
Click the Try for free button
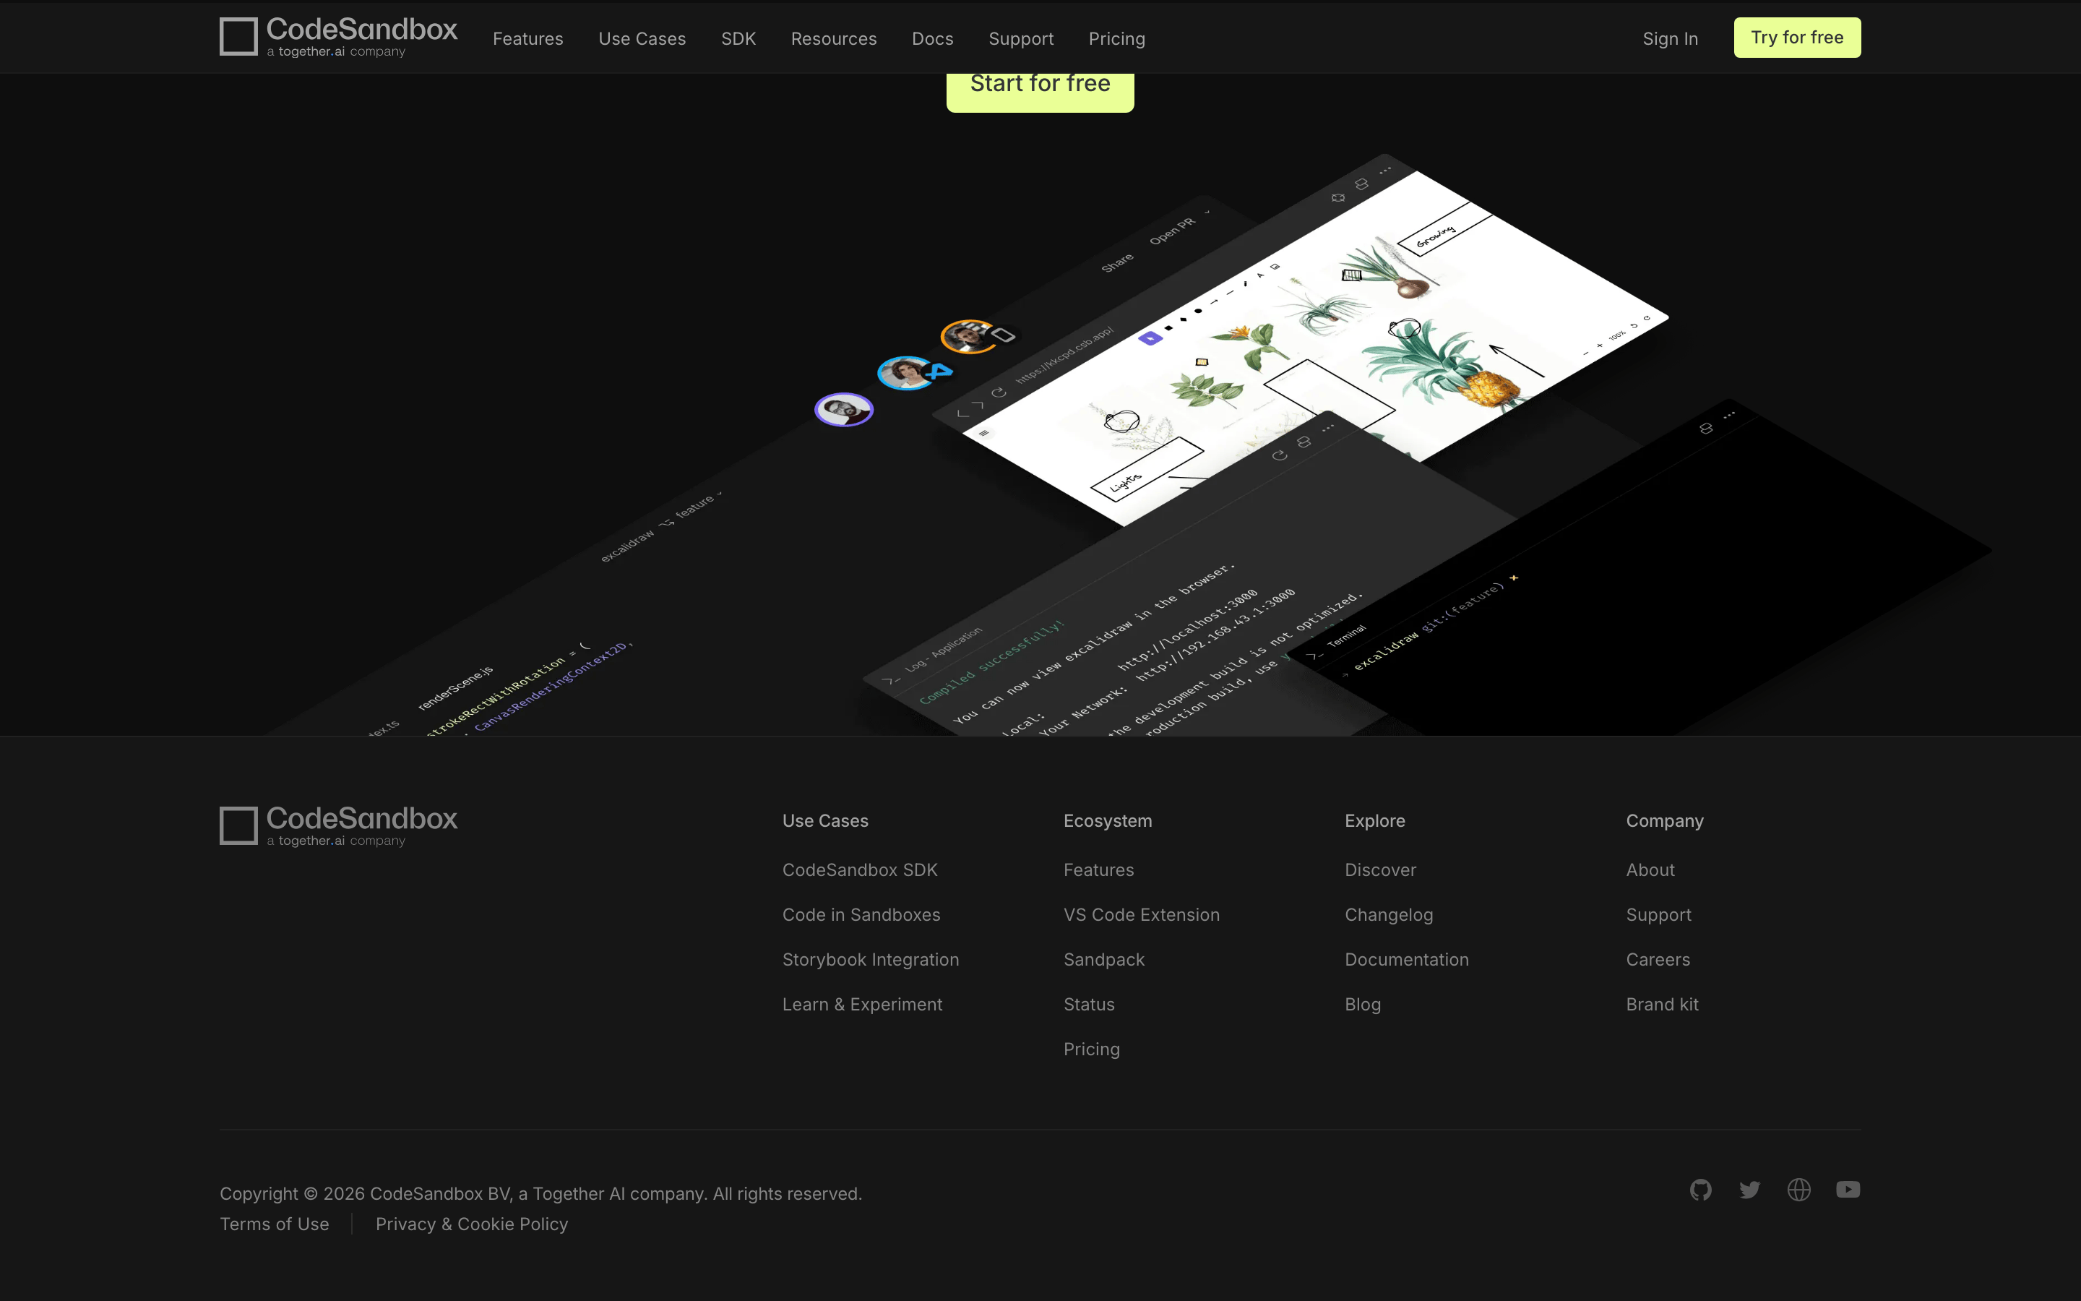coord(1797,38)
